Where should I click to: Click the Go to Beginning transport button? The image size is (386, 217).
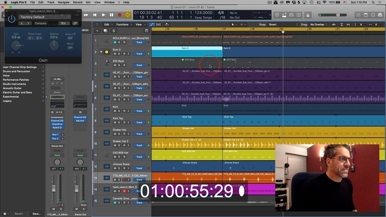[x=94, y=15]
